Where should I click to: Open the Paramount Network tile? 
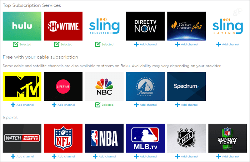(145, 87)
